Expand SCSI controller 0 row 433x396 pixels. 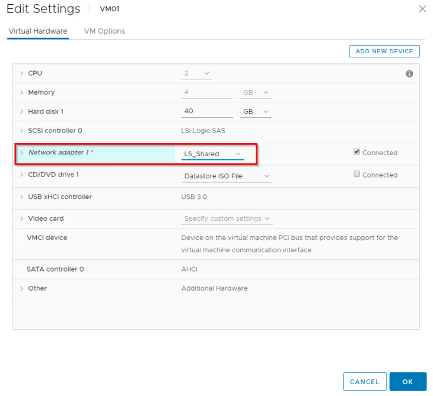point(22,130)
